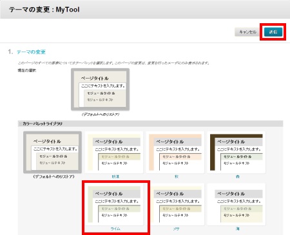Click (デフォルトへのリストア) link under current selection
Viewport: 290px width, 235px height.
101,115
